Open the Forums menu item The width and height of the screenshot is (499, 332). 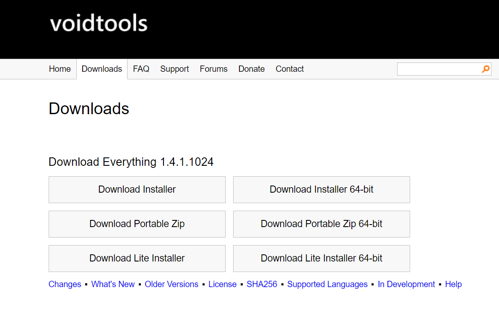pyautogui.click(x=213, y=69)
